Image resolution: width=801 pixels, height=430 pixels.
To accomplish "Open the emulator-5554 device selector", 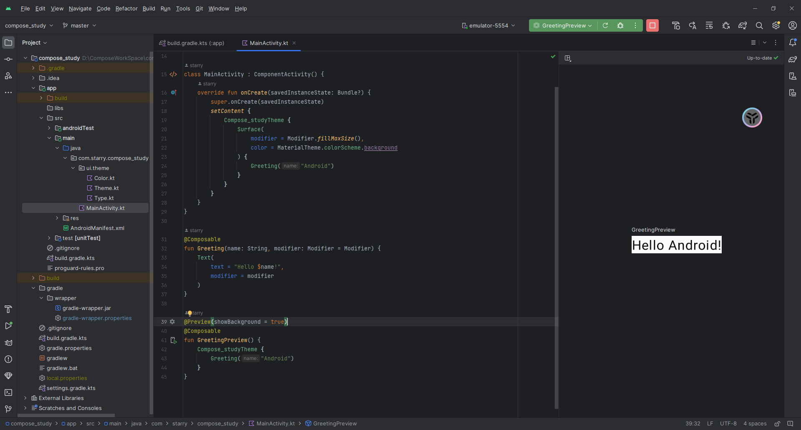I will [x=489, y=25].
